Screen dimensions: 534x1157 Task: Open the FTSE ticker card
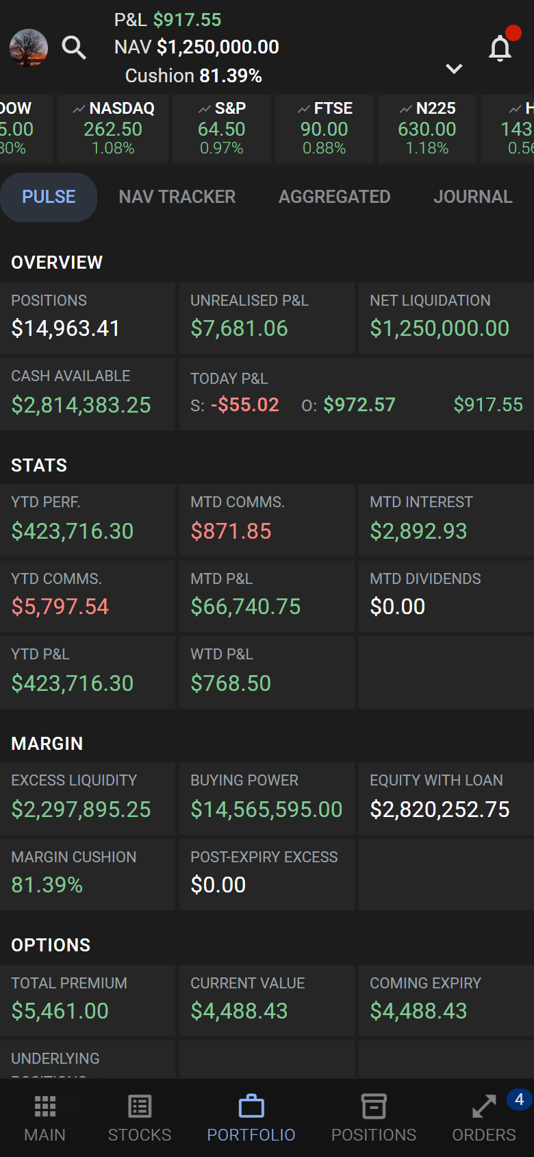325,129
